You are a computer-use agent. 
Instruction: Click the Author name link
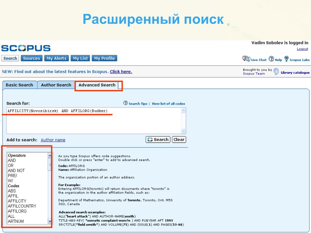click(53, 140)
